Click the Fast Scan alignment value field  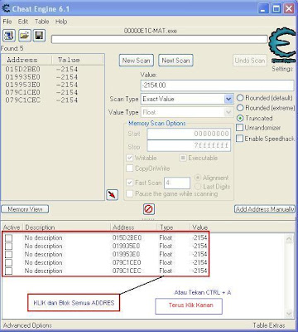pos(177,183)
